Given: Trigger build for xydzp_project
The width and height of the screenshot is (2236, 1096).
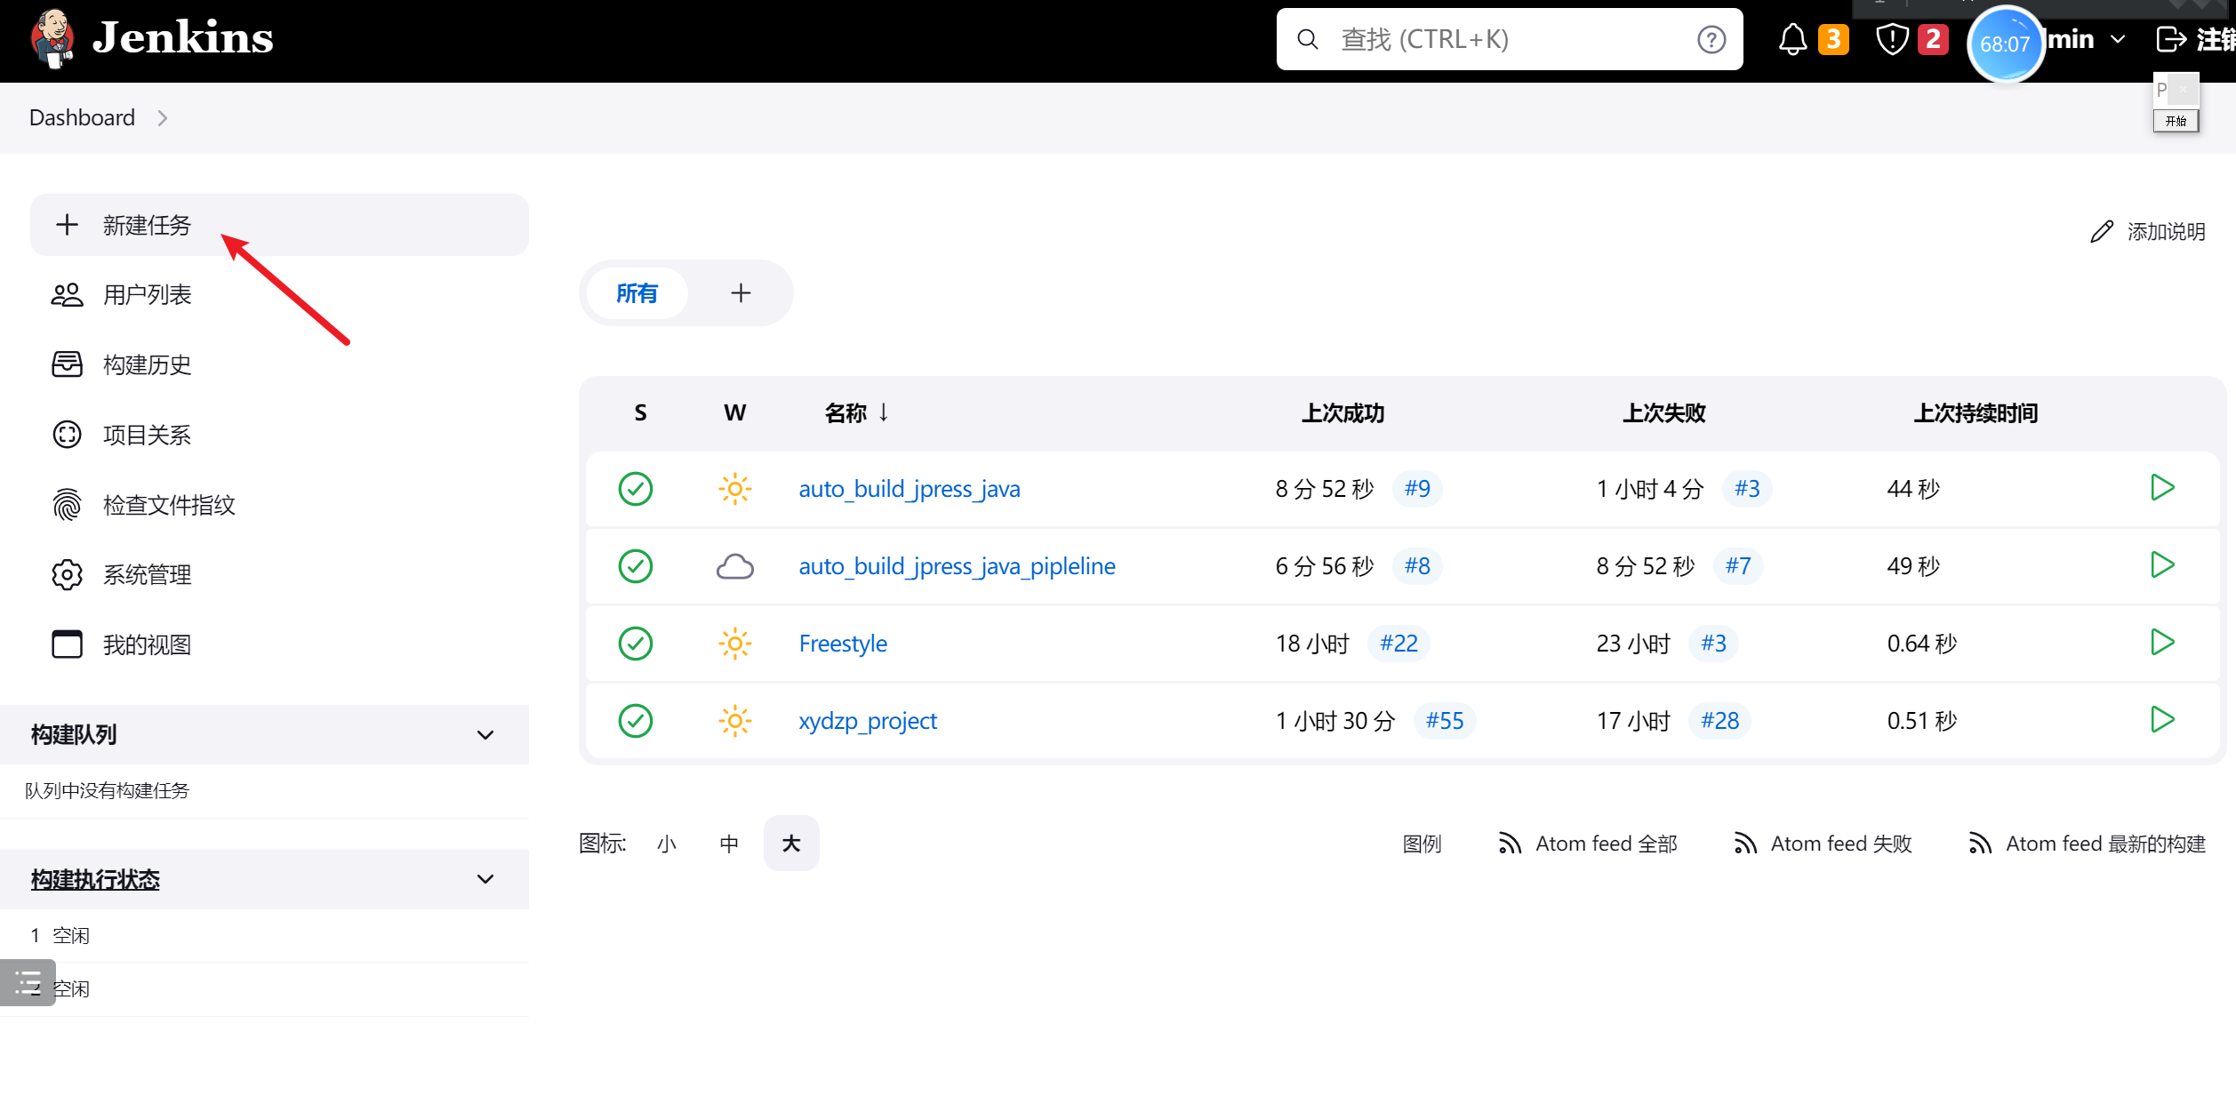Looking at the screenshot, I should click(2162, 719).
